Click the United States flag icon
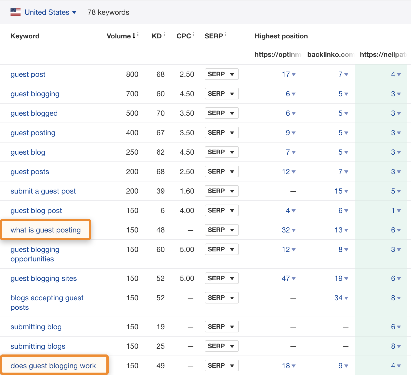The height and width of the screenshot is (375, 411). click(x=15, y=12)
